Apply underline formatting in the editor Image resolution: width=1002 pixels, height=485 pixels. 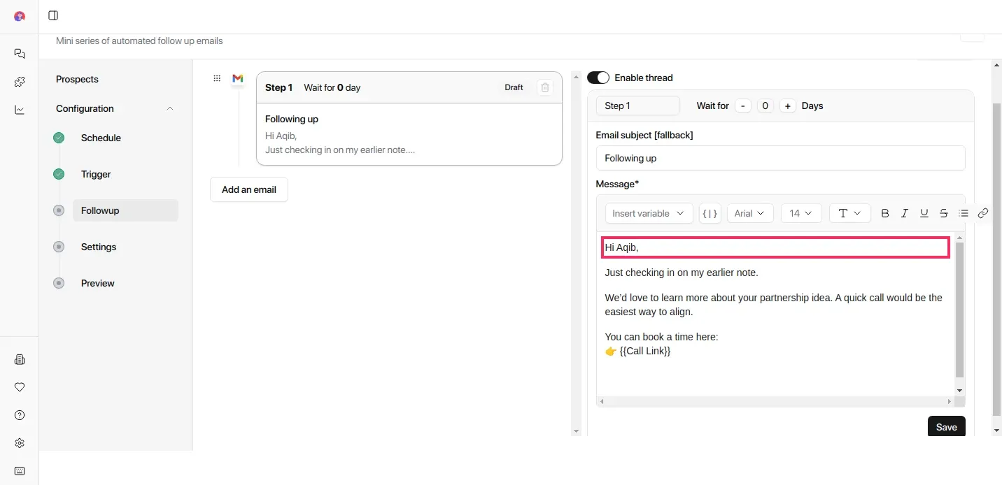tap(924, 213)
